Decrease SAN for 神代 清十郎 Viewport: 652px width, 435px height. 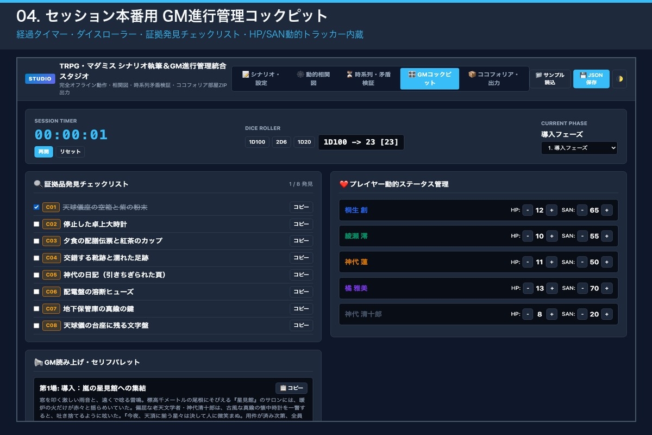click(582, 314)
